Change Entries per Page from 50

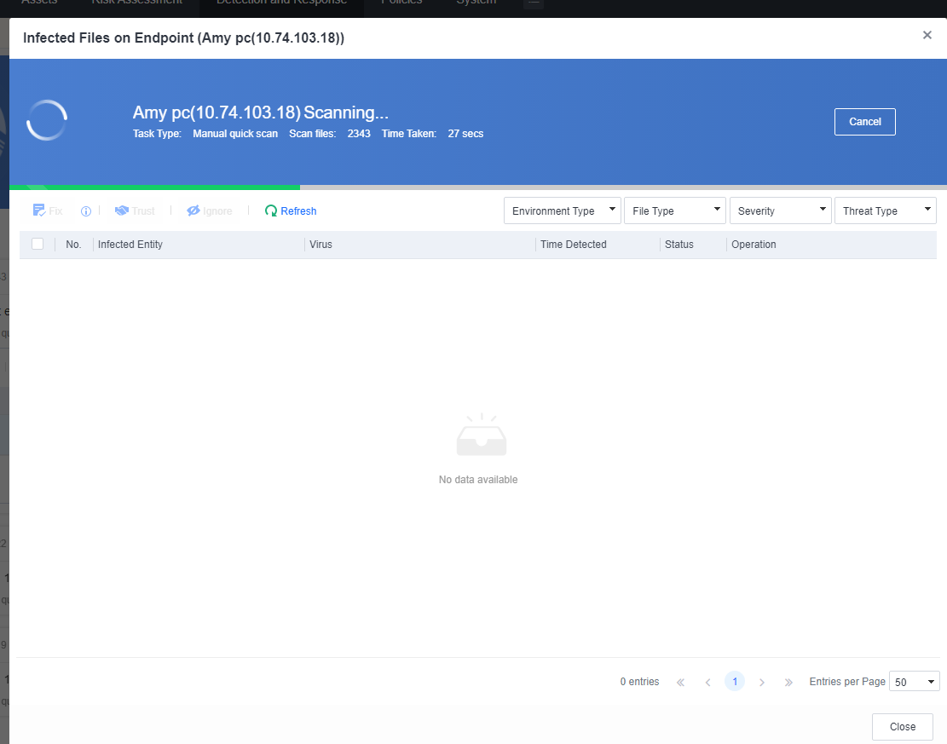coord(914,682)
